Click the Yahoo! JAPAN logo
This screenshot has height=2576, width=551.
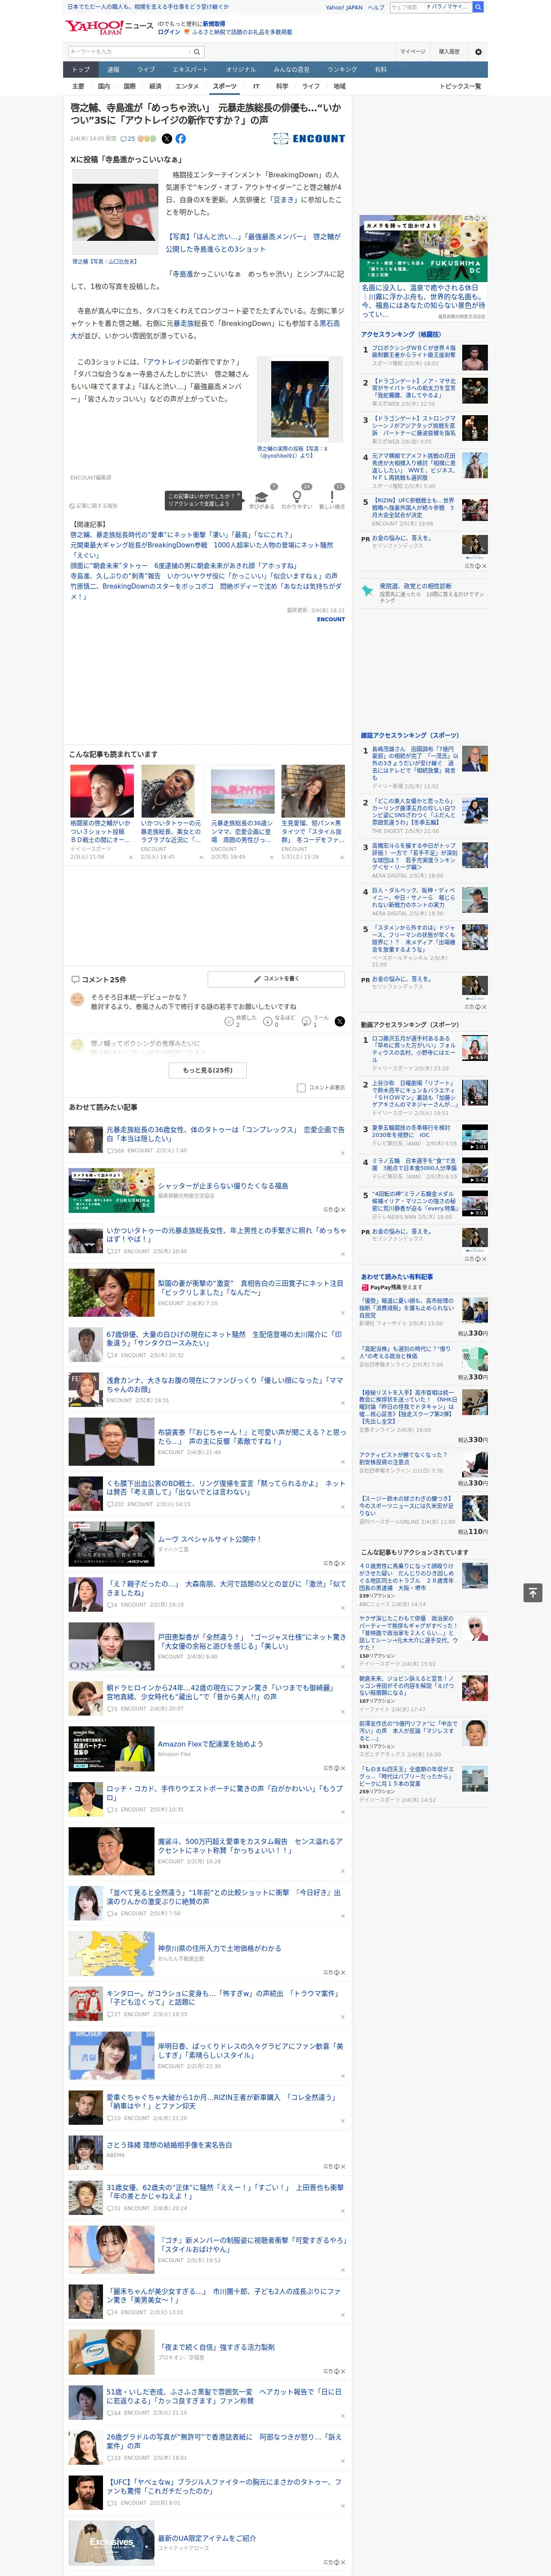click(x=95, y=27)
